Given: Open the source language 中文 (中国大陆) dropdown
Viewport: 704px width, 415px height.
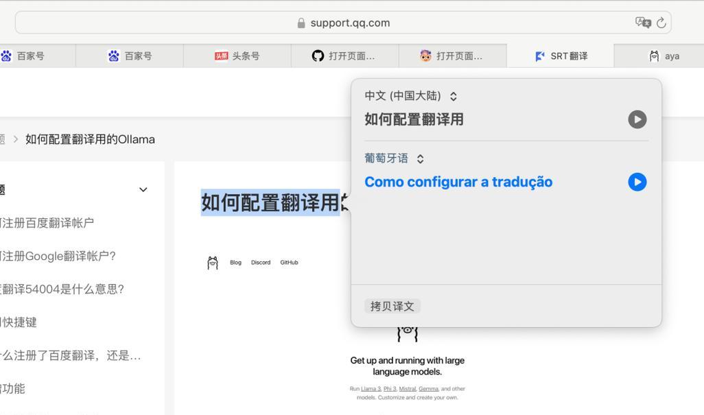Looking at the screenshot, I should pos(411,96).
